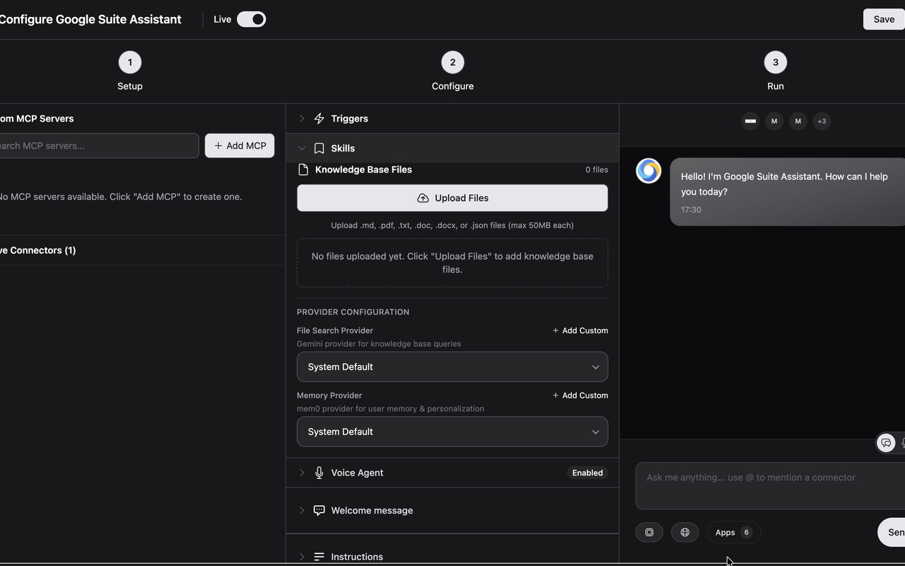Viewport: 905px width, 566px height.
Task: Expand the Voice Agent section chevron
Action: (302, 473)
